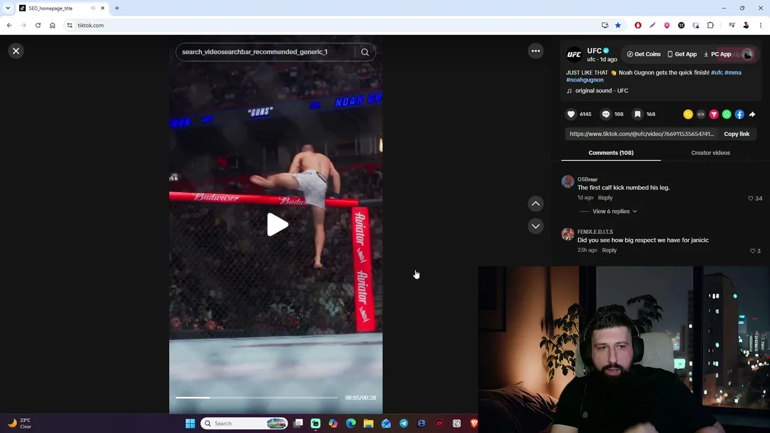Share the video to Facebook
770x433 pixels.
[x=739, y=114]
